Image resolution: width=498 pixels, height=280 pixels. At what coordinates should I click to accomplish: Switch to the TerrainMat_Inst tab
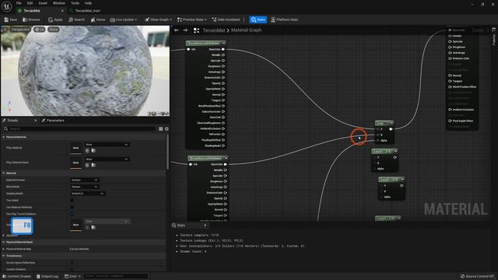click(87, 10)
